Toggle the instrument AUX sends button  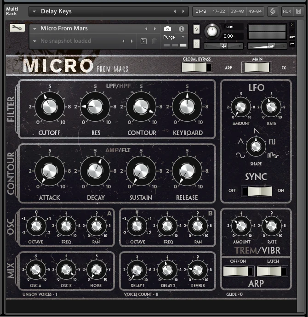[292, 37]
